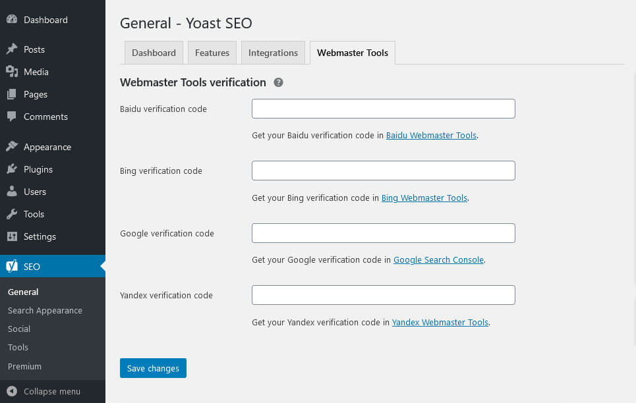Switch to the Integrations tab
Viewport: 636px width, 403px height.
click(273, 53)
